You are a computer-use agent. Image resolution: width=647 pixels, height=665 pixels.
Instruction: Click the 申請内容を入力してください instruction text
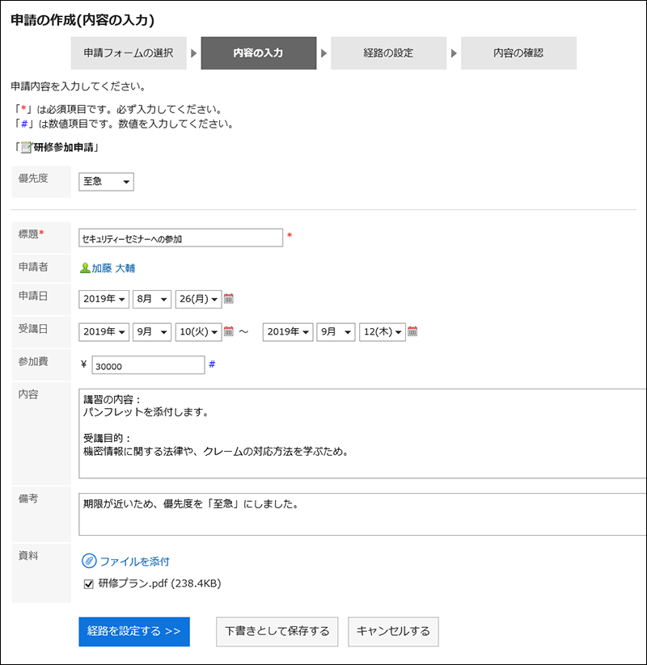click(x=78, y=86)
